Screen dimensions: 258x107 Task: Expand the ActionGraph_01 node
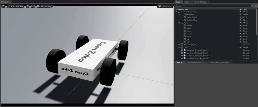179,45
